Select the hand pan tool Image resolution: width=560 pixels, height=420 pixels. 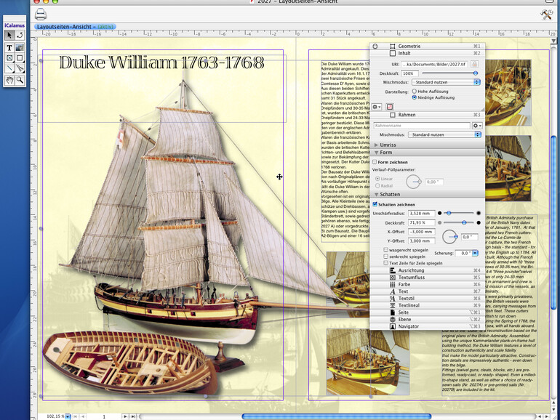click(9, 80)
